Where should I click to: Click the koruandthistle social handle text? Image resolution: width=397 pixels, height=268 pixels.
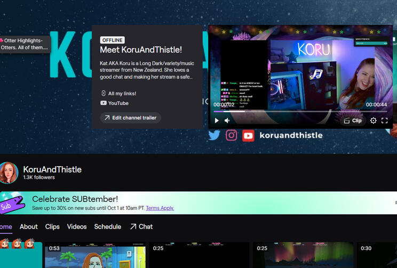pos(291,135)
